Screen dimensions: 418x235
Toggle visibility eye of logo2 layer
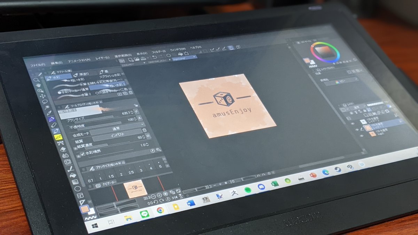[x=362, y=136]
